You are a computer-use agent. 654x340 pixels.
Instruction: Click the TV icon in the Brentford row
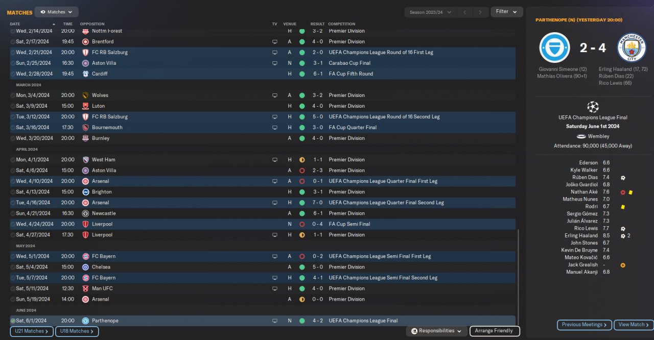[x=275, y=41]
